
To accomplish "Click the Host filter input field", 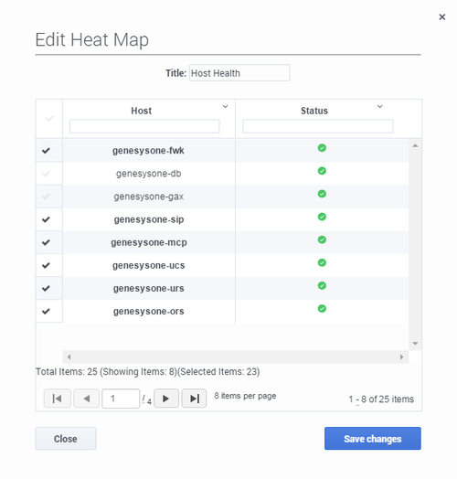I will pos(144,126).
